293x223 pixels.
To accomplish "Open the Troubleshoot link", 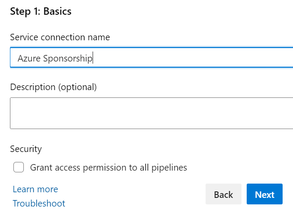I will pos(39,204).
